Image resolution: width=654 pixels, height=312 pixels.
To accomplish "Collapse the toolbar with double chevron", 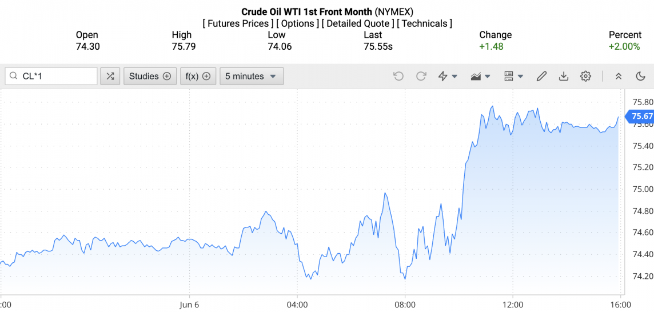I will [x=619, y=76].
